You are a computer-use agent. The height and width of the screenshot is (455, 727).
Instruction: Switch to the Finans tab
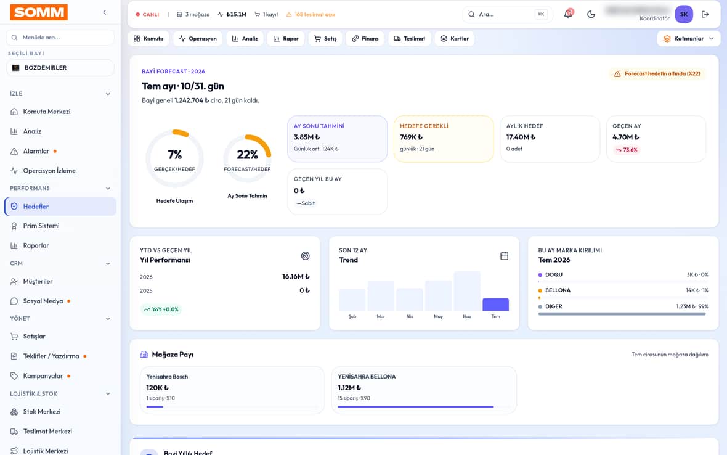coord(365,38)
